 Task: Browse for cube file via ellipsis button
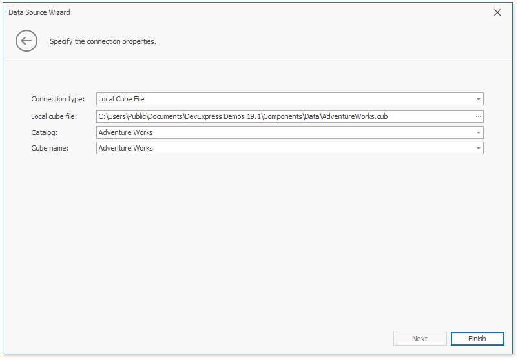(x=479, y=116)
